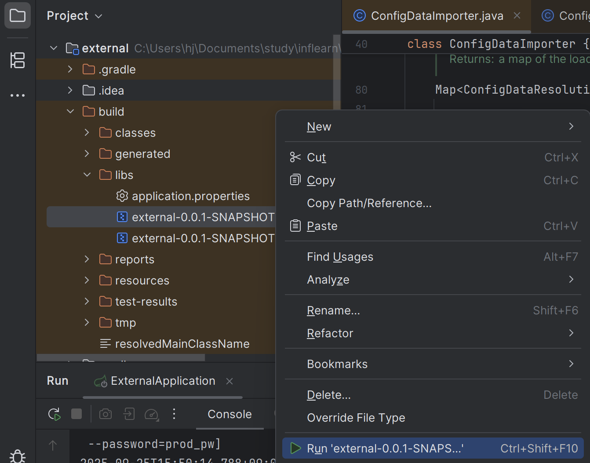The height and width of the screenshot is (463, 590).
Task: Choose Paste from the context menu
Action: click(x=433, y=226)
